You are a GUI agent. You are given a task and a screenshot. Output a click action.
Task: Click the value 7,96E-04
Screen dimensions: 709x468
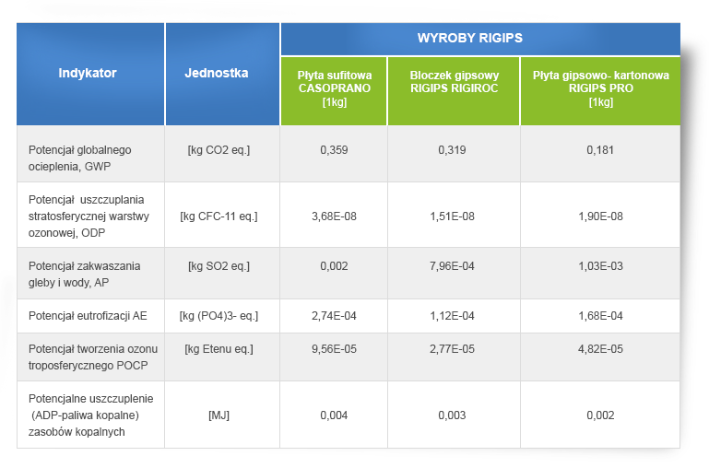452,266
